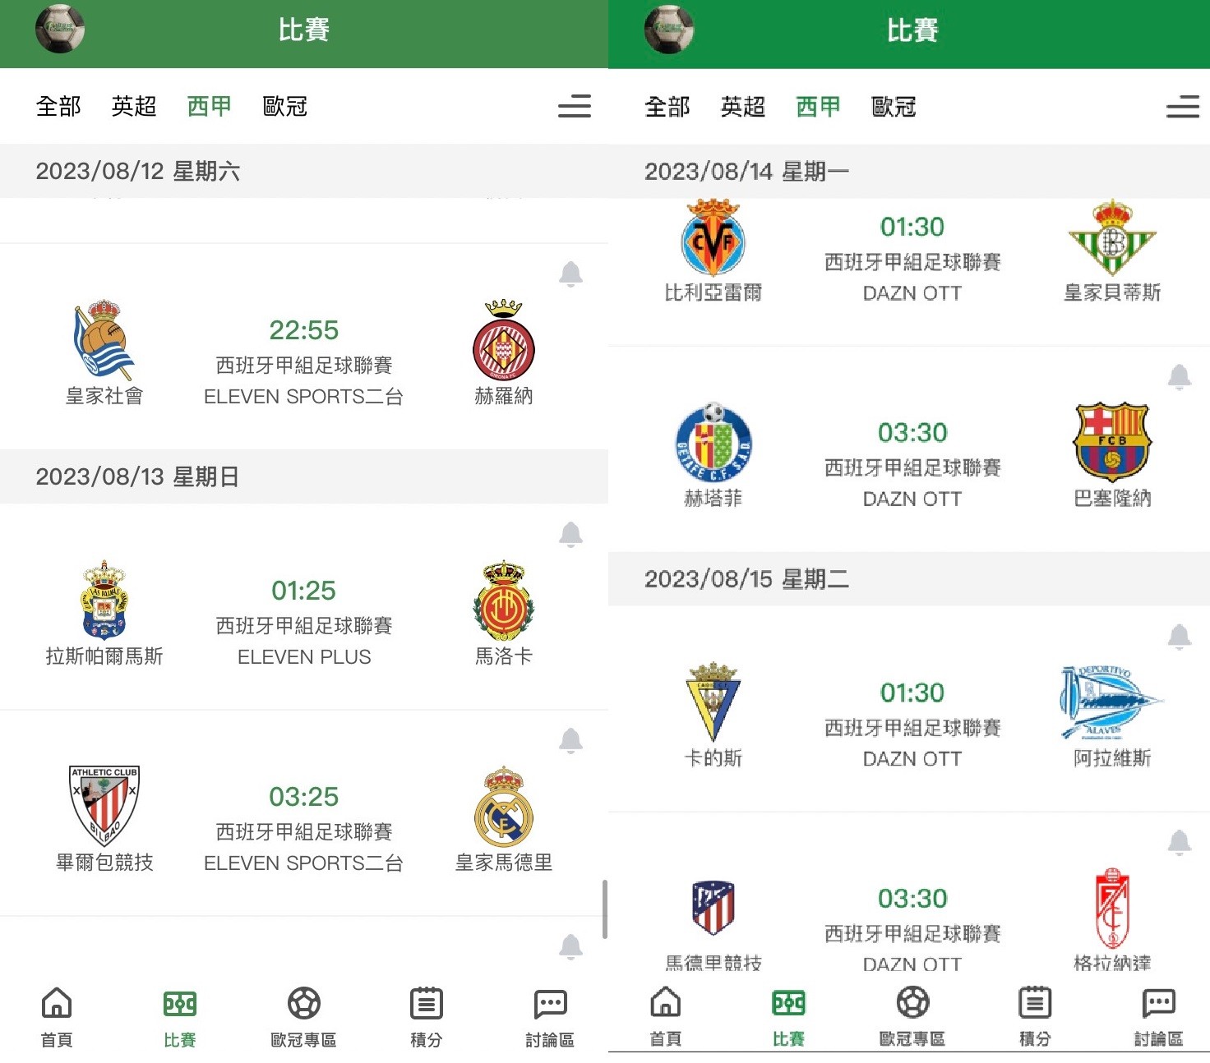The image size is (1210, 1063).
Task: Open the 巴塞隆納 team crest
Action: tap(1112, 441)
